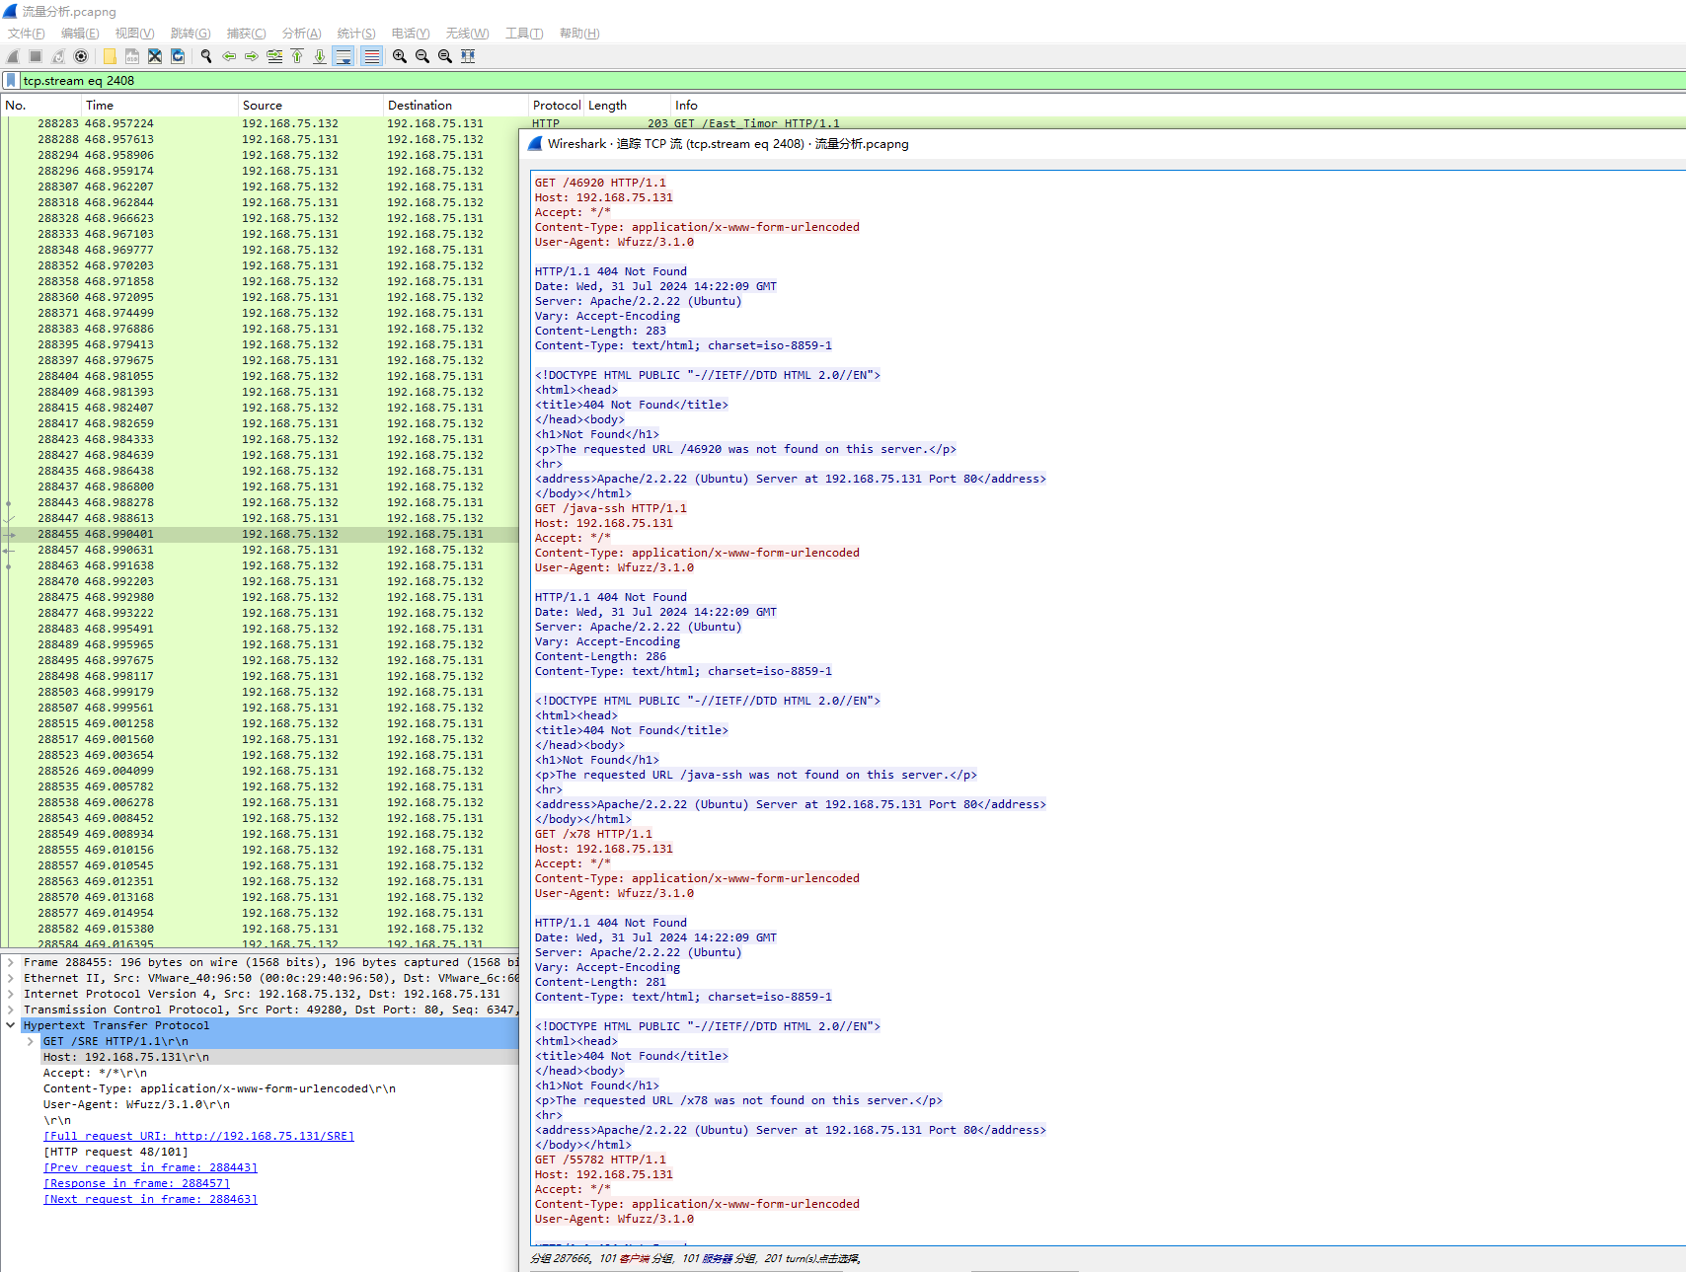The image size is (1686, 1272).
Task: Jump to the last packet icon
Action: point(320,56)
